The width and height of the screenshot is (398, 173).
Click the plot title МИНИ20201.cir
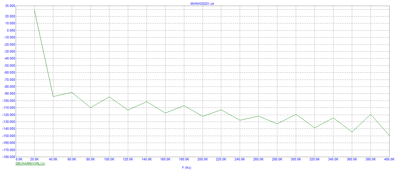[x=202, y=3]
